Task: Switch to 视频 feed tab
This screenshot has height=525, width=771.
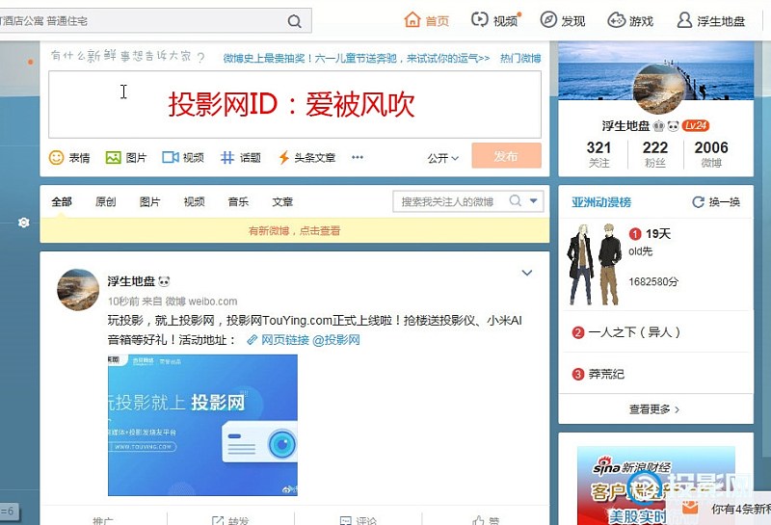Action: pos(195,201)
